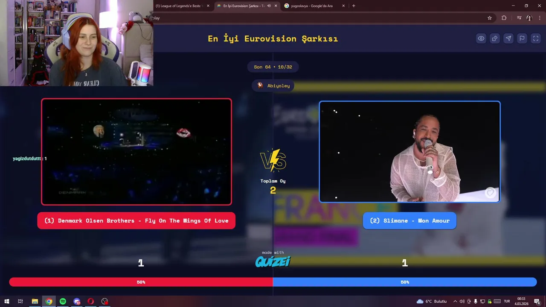546x307 pixels.
Task: Click the Meet Now camera tray icon
Action: tap(469, 301)
